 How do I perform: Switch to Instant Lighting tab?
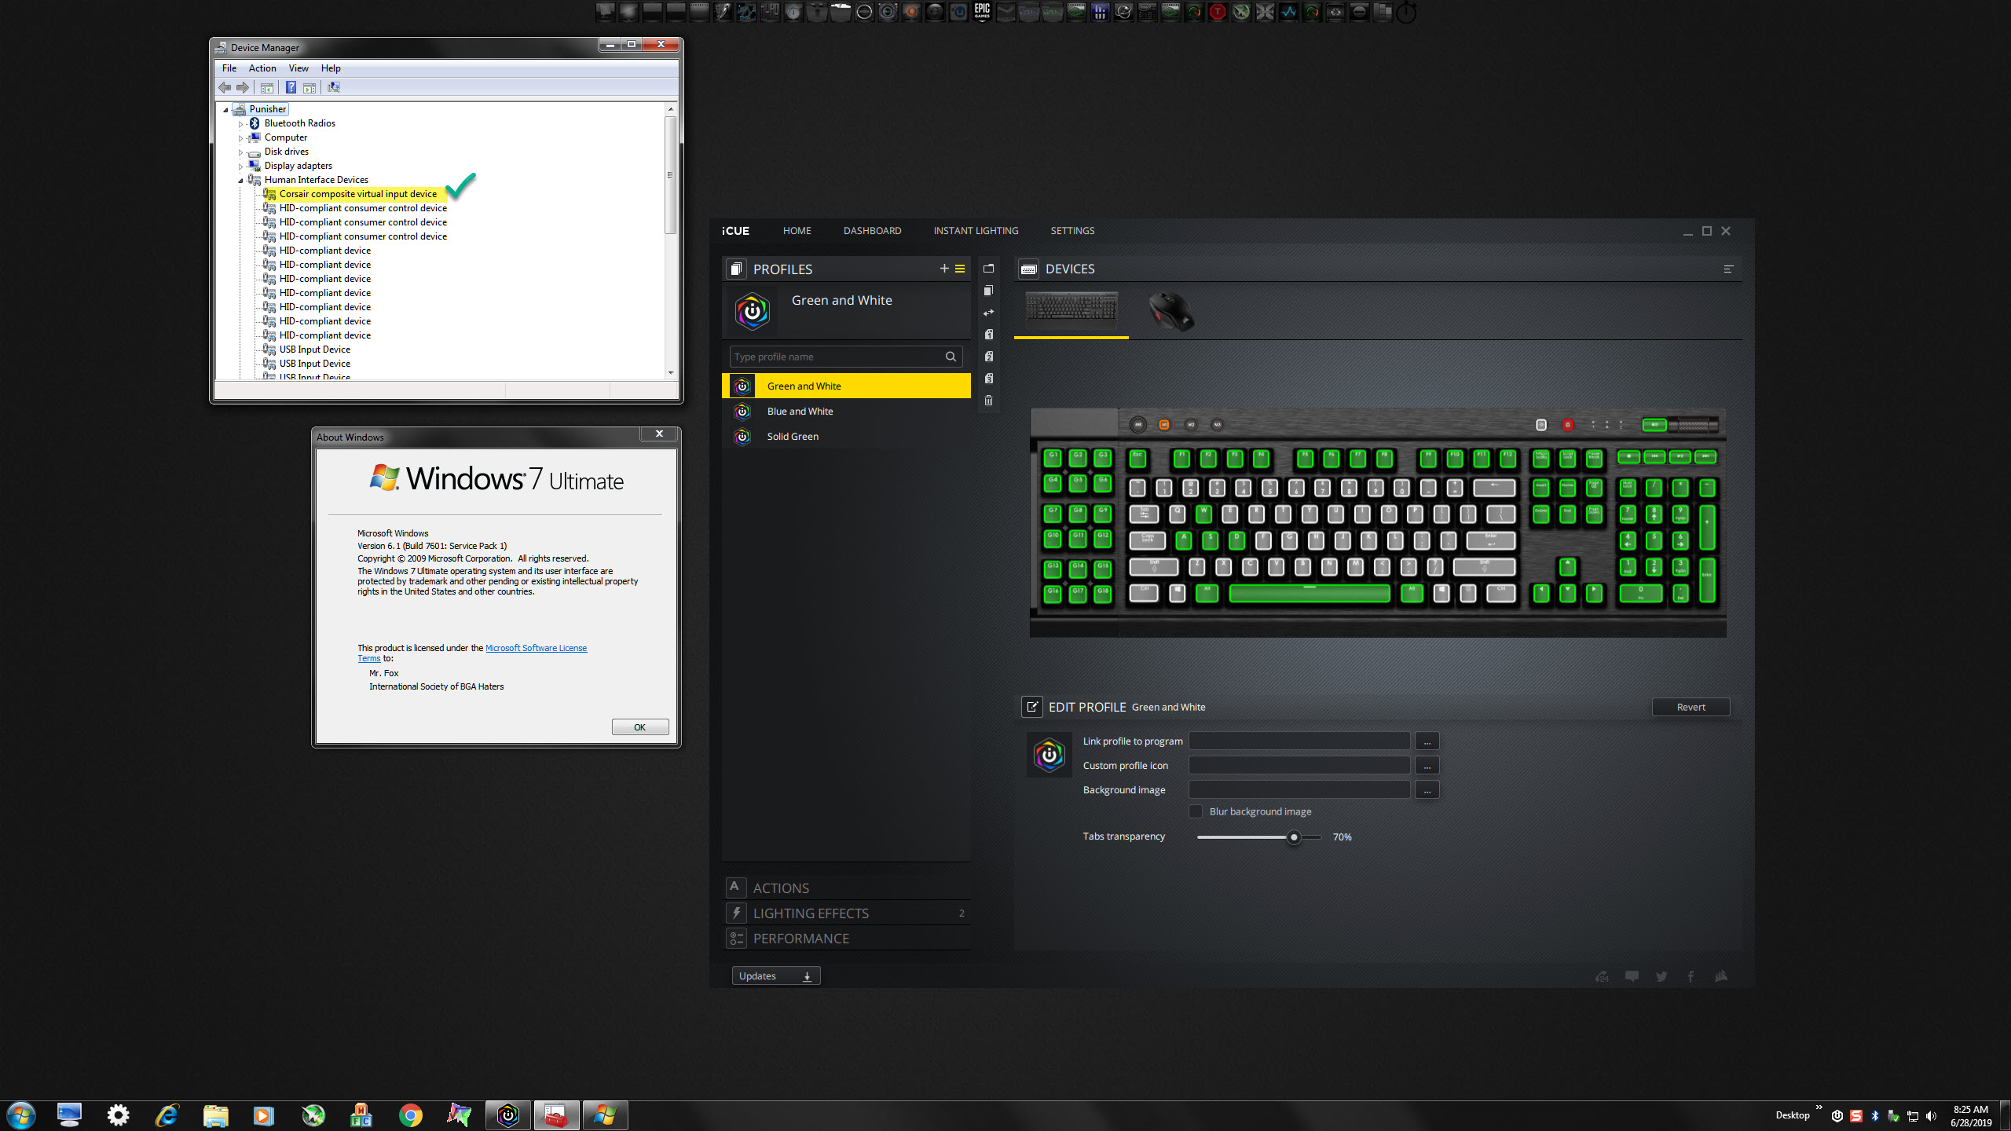point(976,231)
